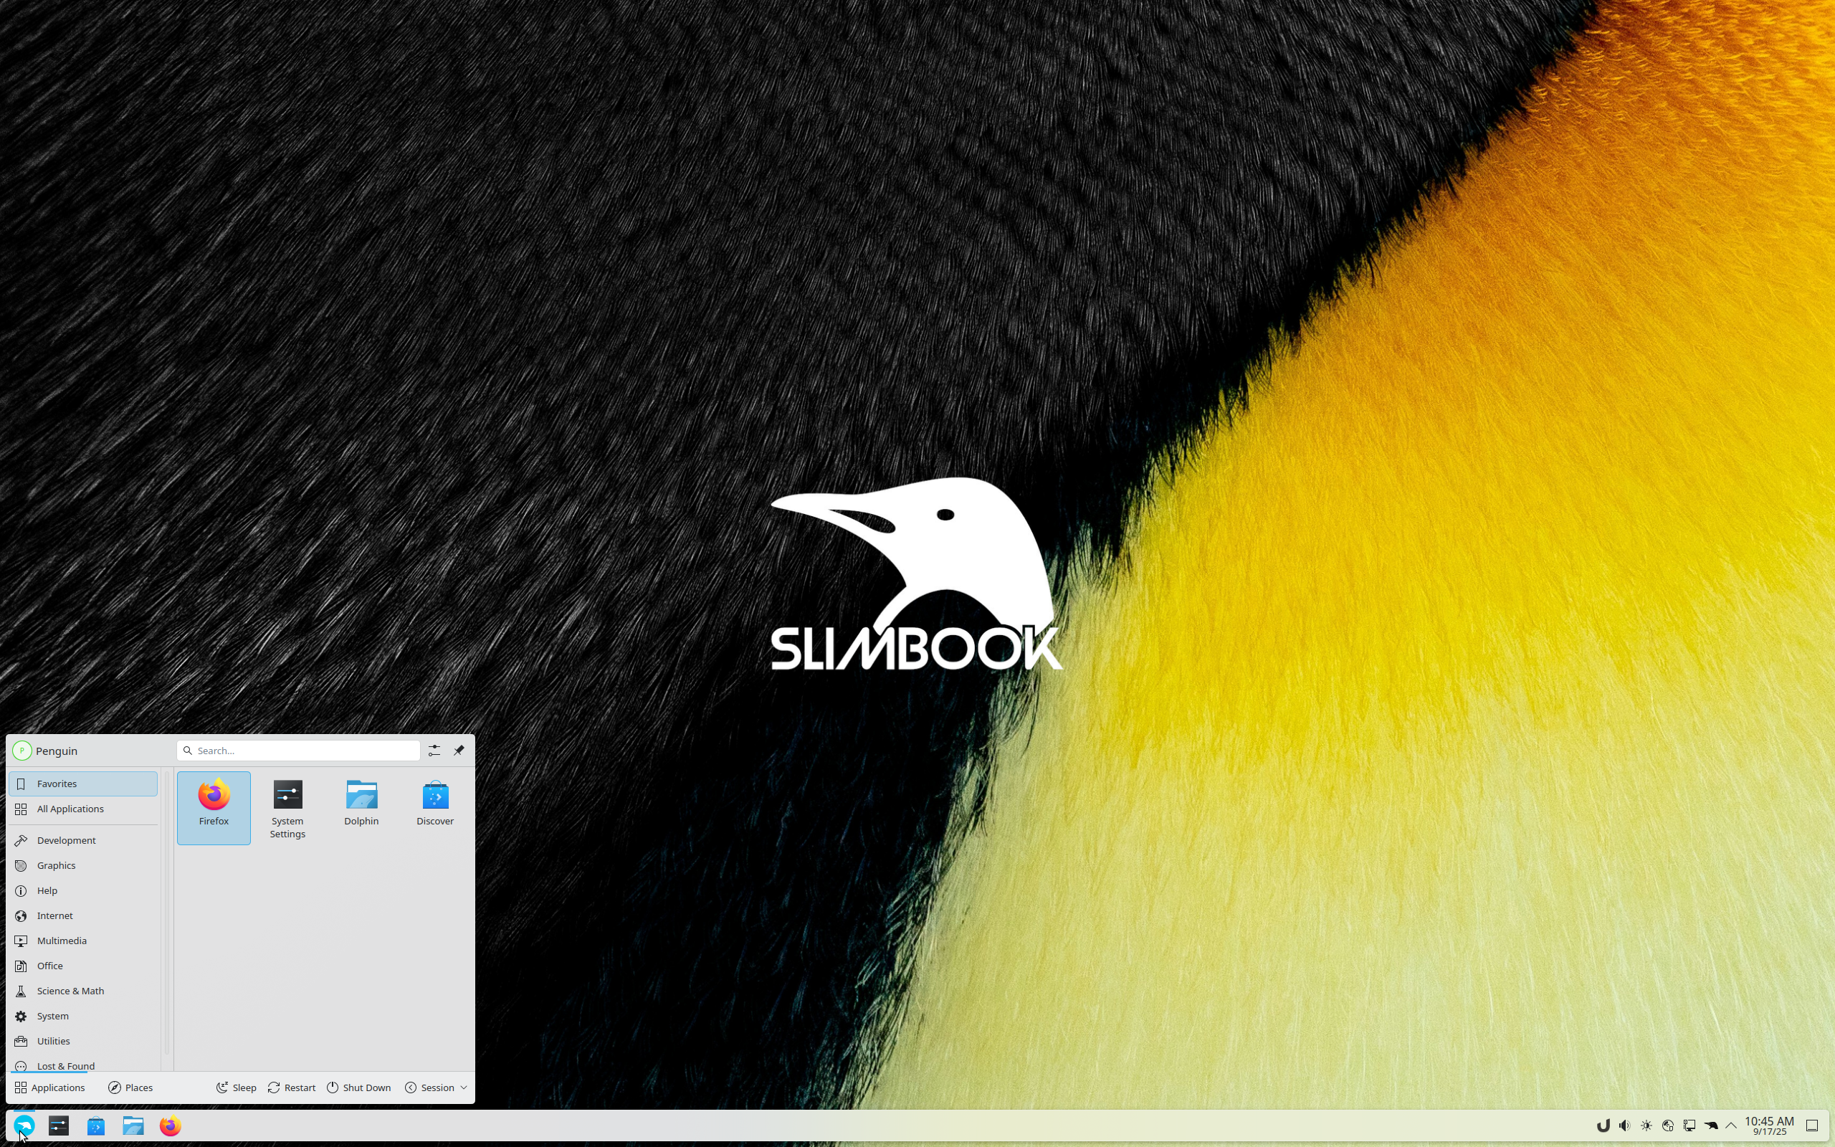Click the Peek at Desktop button

click(x=1812, y=1125)
